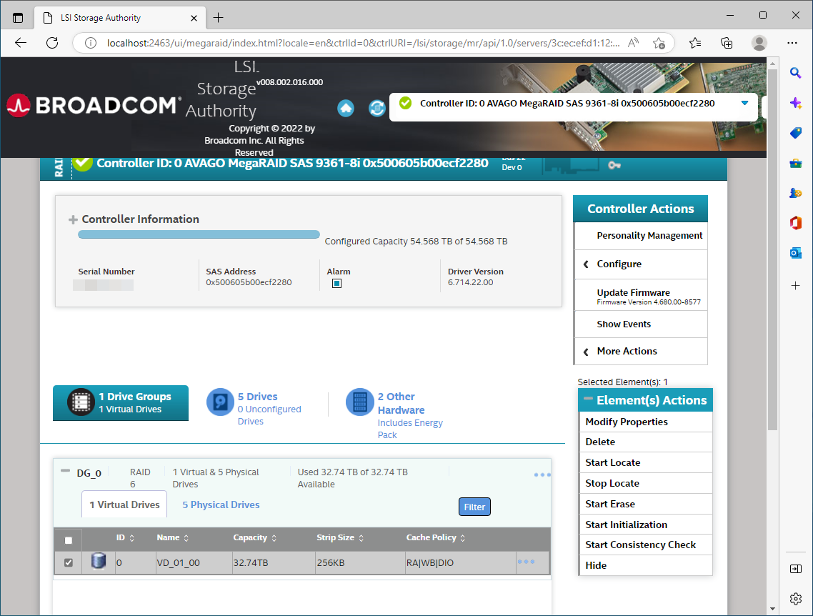Expand Controller Information with plus sign

[73, 220]
